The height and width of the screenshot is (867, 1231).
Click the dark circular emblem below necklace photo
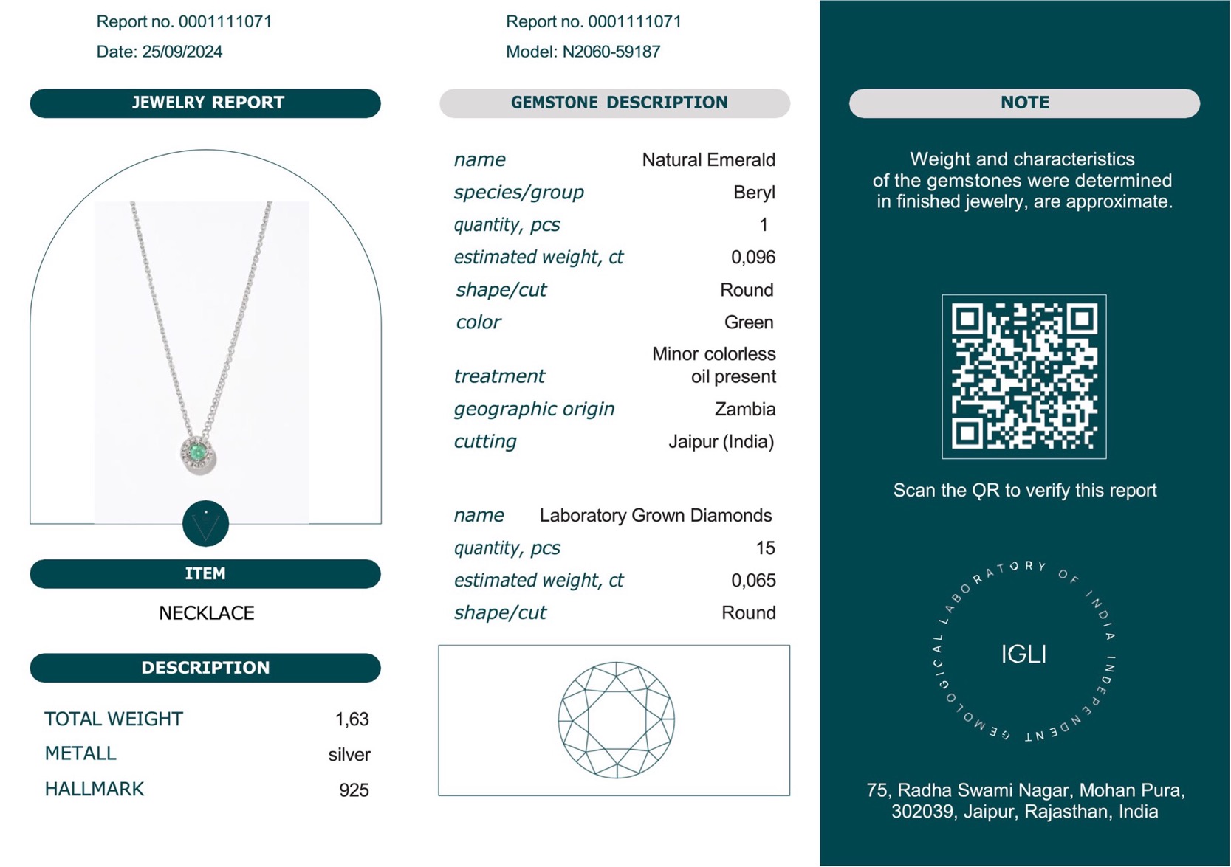pyautogui.click(x=205, y=523)
